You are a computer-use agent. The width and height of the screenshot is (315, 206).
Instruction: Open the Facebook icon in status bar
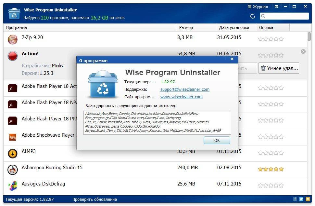(x=295, y=199)
